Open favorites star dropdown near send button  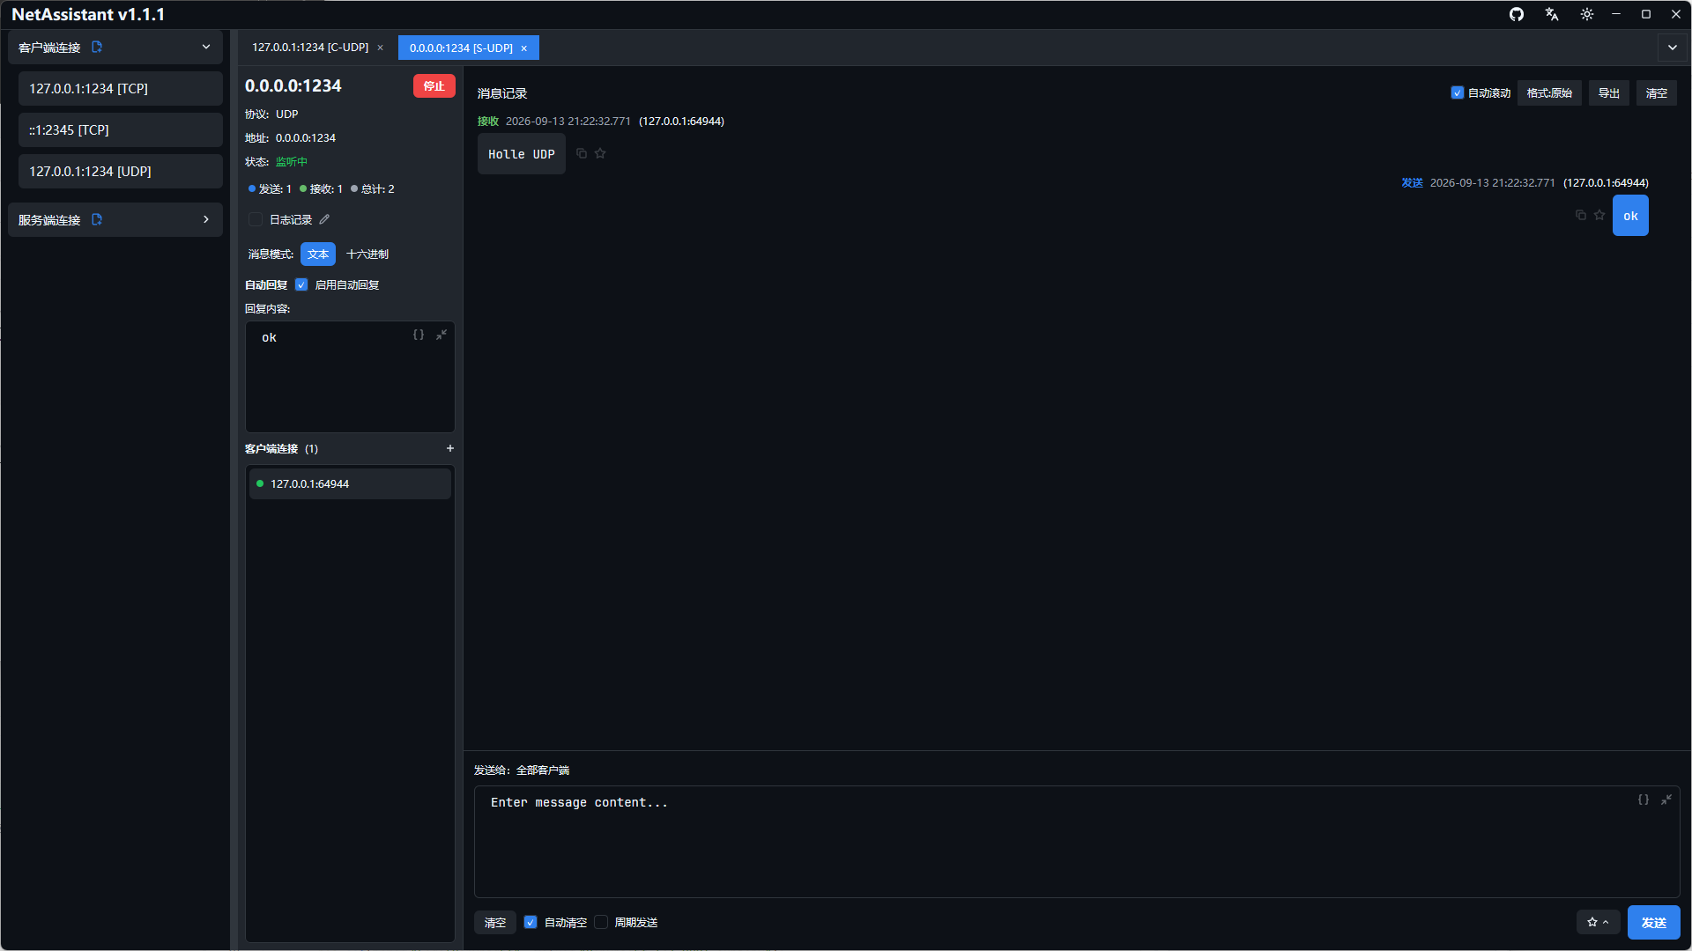pos(1598,922)
